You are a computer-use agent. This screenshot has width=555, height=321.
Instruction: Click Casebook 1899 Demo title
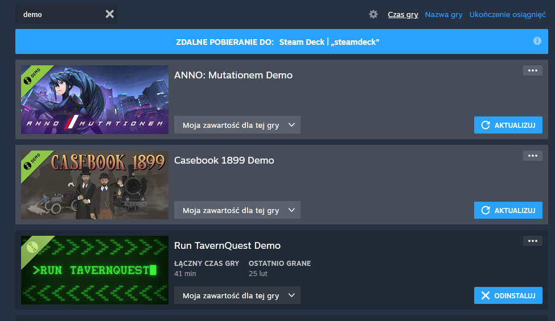[x=224, y=160]
